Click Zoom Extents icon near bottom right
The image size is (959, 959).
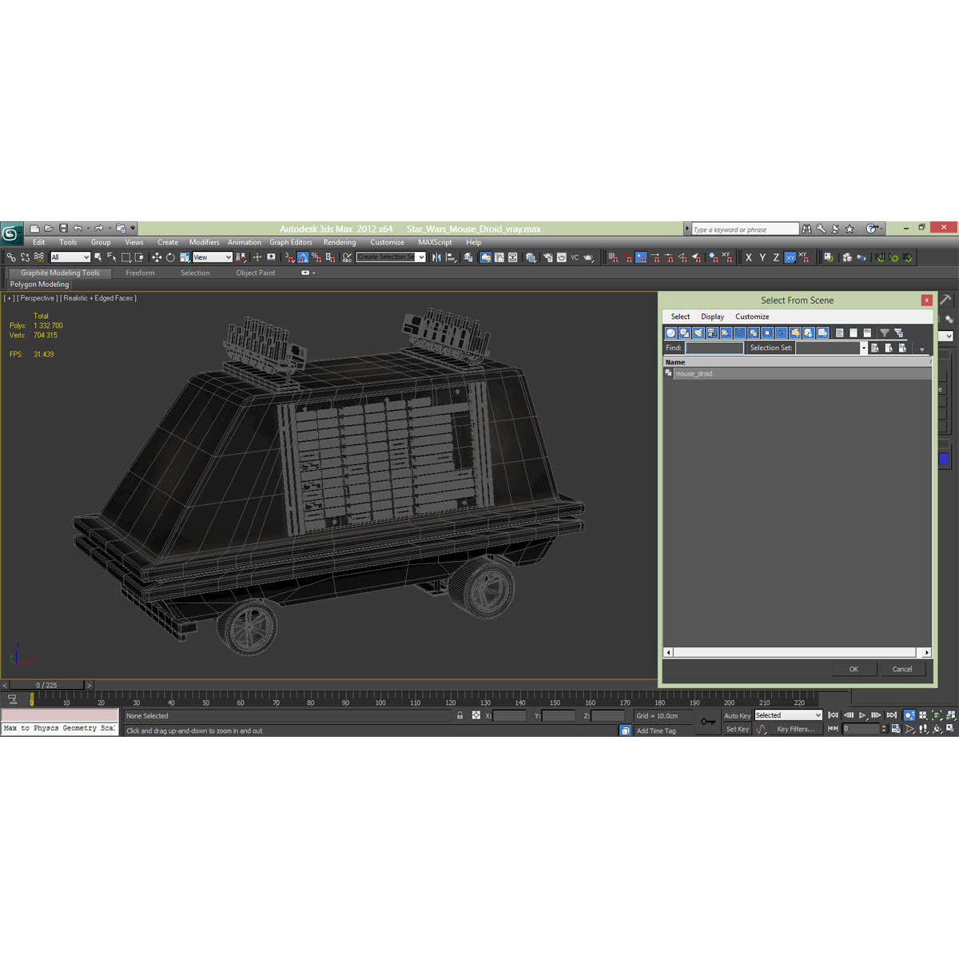[937, 715]
